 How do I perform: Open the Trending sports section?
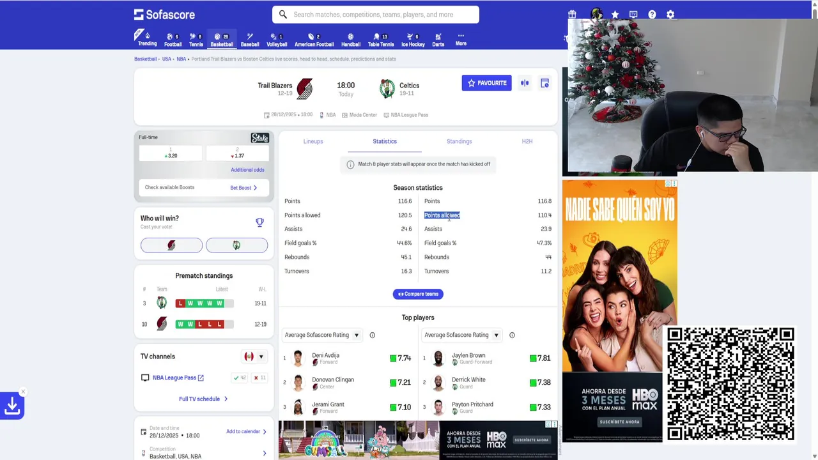(147, 39)
